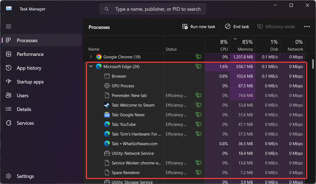Click the Run new task button
This screenshot has width=316, height=184.
(x=199, y=26)
